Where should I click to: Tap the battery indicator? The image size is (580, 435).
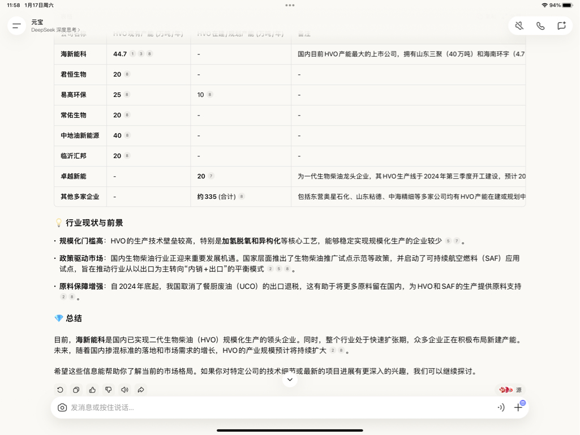(x=568, y=5)
